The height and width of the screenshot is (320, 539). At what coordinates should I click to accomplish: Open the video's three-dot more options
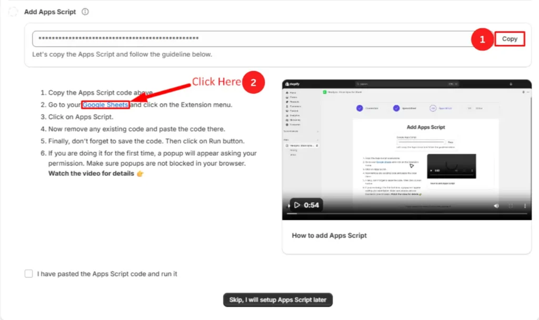point(525,205)
